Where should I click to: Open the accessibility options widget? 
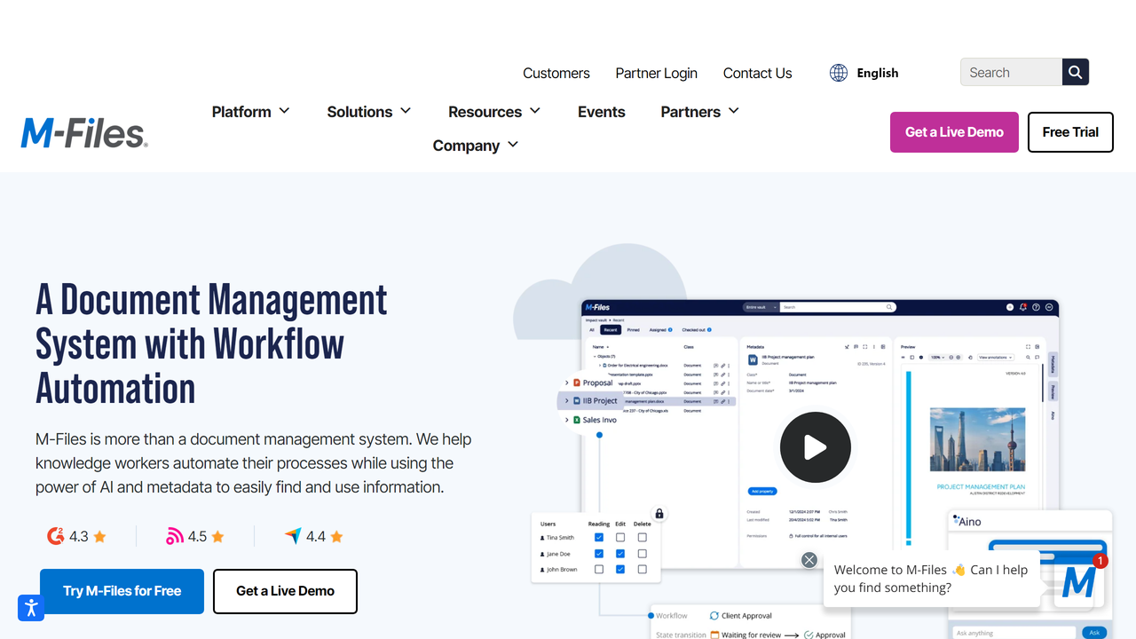tap(31, 608)
